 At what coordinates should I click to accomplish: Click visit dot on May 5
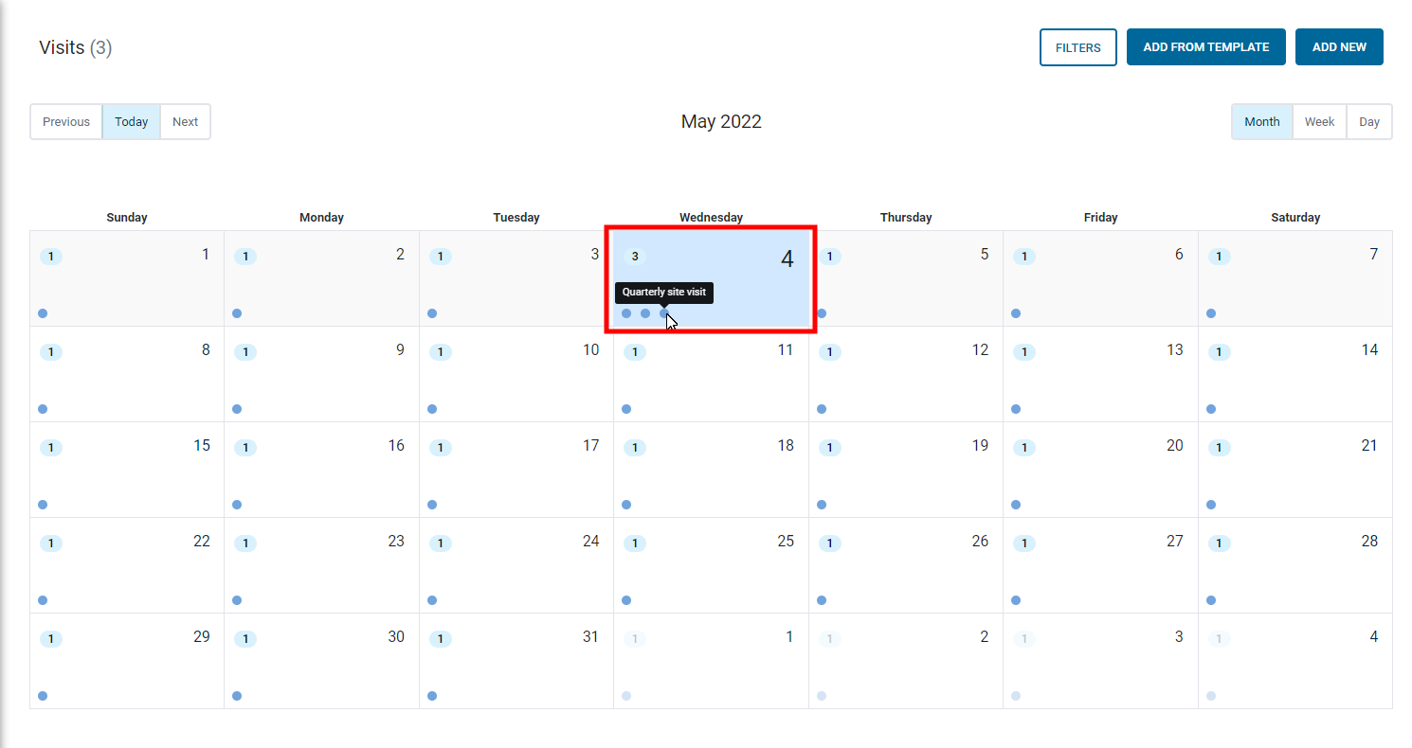822,313
